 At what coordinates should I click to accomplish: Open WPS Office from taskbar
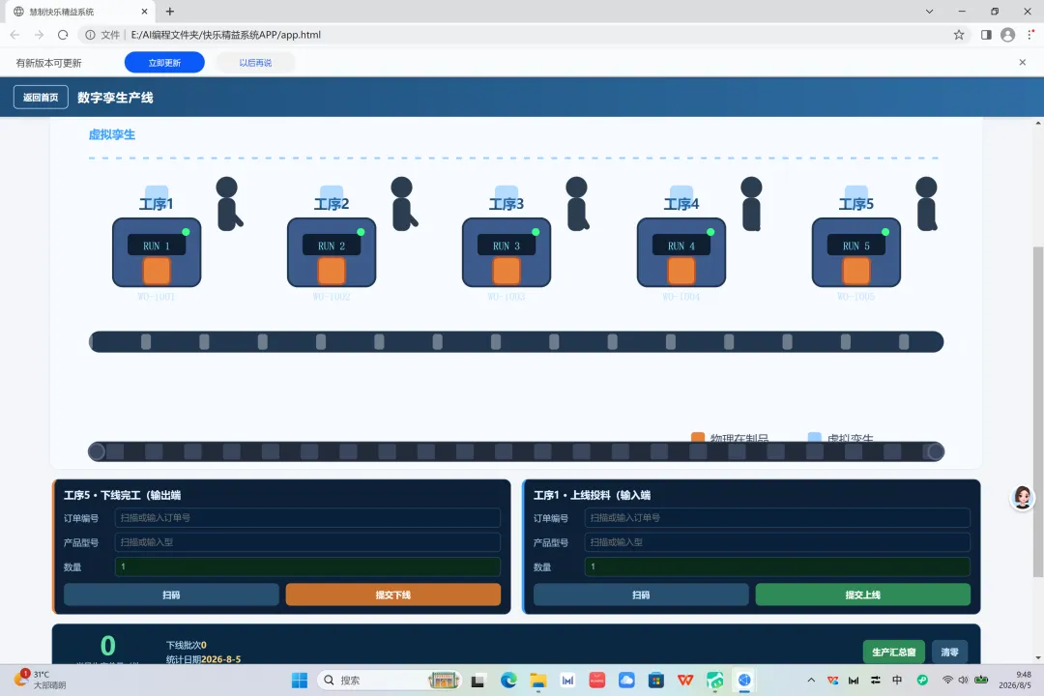click(x=685, y=680)
